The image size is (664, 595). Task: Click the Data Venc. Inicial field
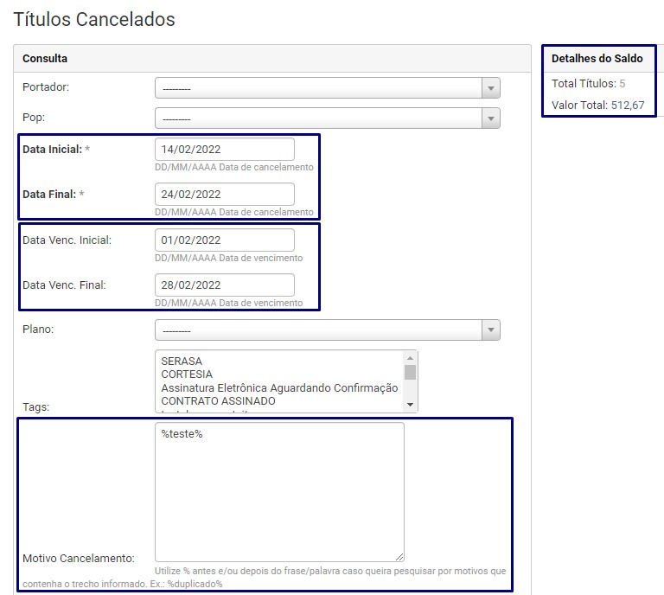[x=225, y=240]
